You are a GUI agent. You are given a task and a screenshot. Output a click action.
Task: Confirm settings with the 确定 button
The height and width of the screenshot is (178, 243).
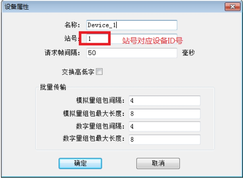pyautogui.click(x=80, y=164)
